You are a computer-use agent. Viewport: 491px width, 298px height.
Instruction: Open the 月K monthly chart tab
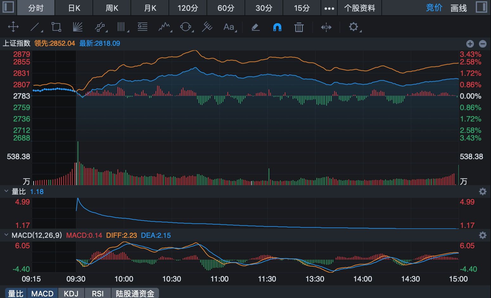coord(150,8)
